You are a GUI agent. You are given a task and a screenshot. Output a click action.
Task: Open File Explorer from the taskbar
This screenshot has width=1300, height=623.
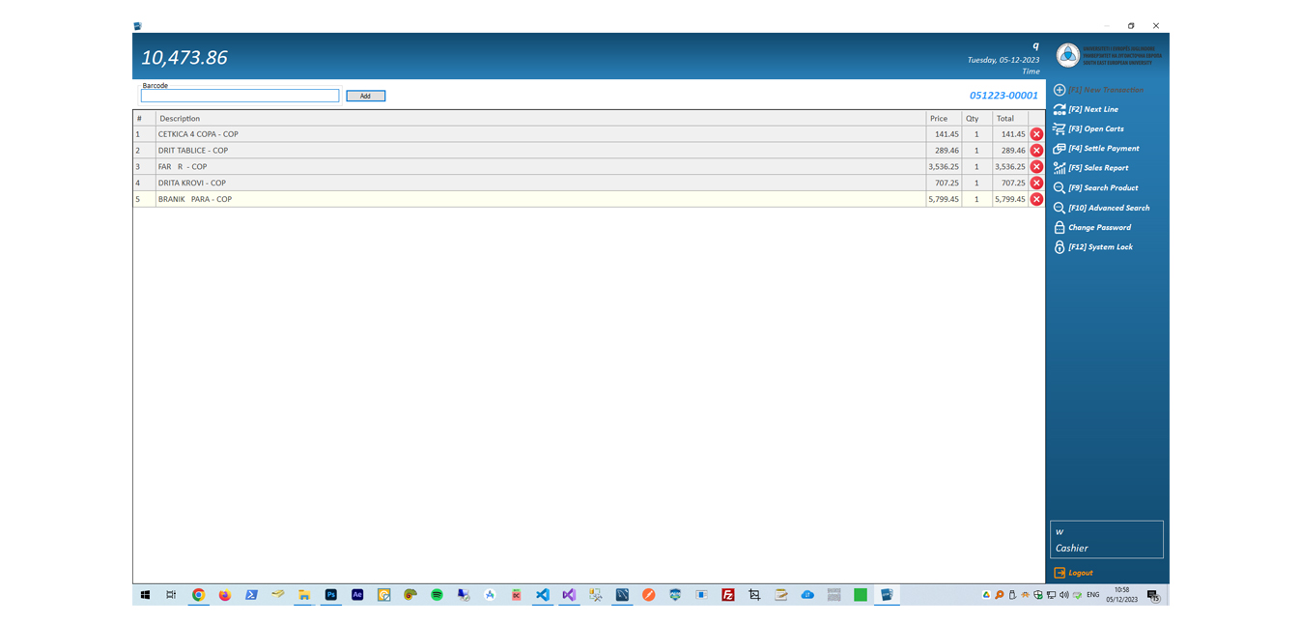304,595
